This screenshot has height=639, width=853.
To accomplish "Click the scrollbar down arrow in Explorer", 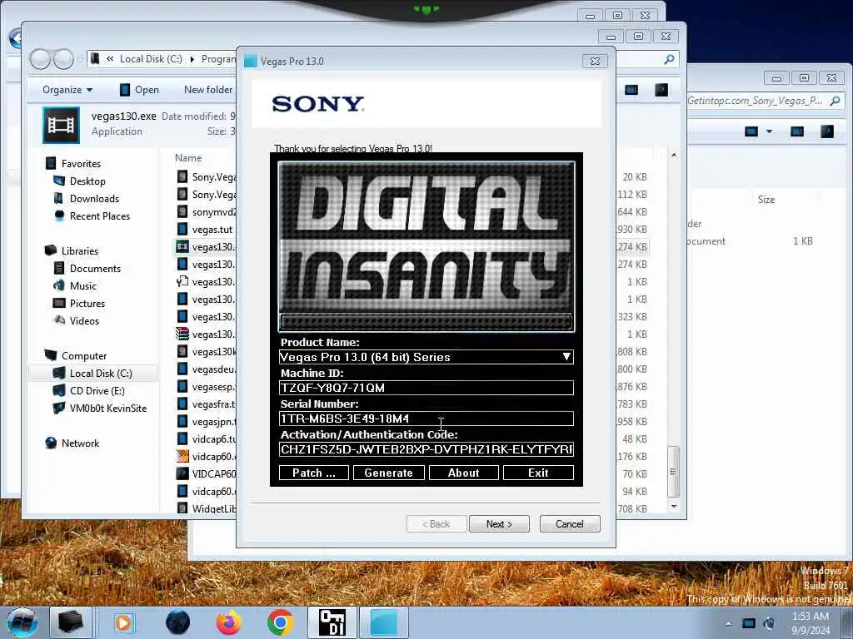I will (x=673, y=507).
